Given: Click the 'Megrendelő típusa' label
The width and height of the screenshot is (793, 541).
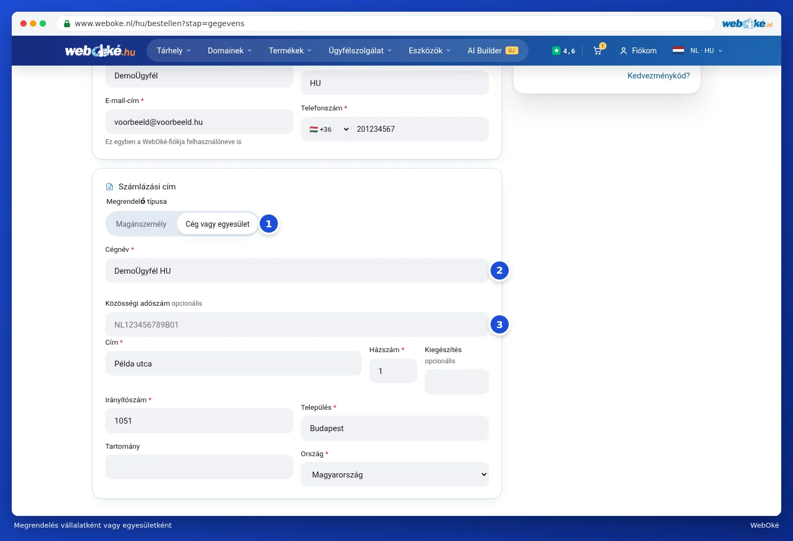Looking at the screenshot, I should (x=136, y=201).
